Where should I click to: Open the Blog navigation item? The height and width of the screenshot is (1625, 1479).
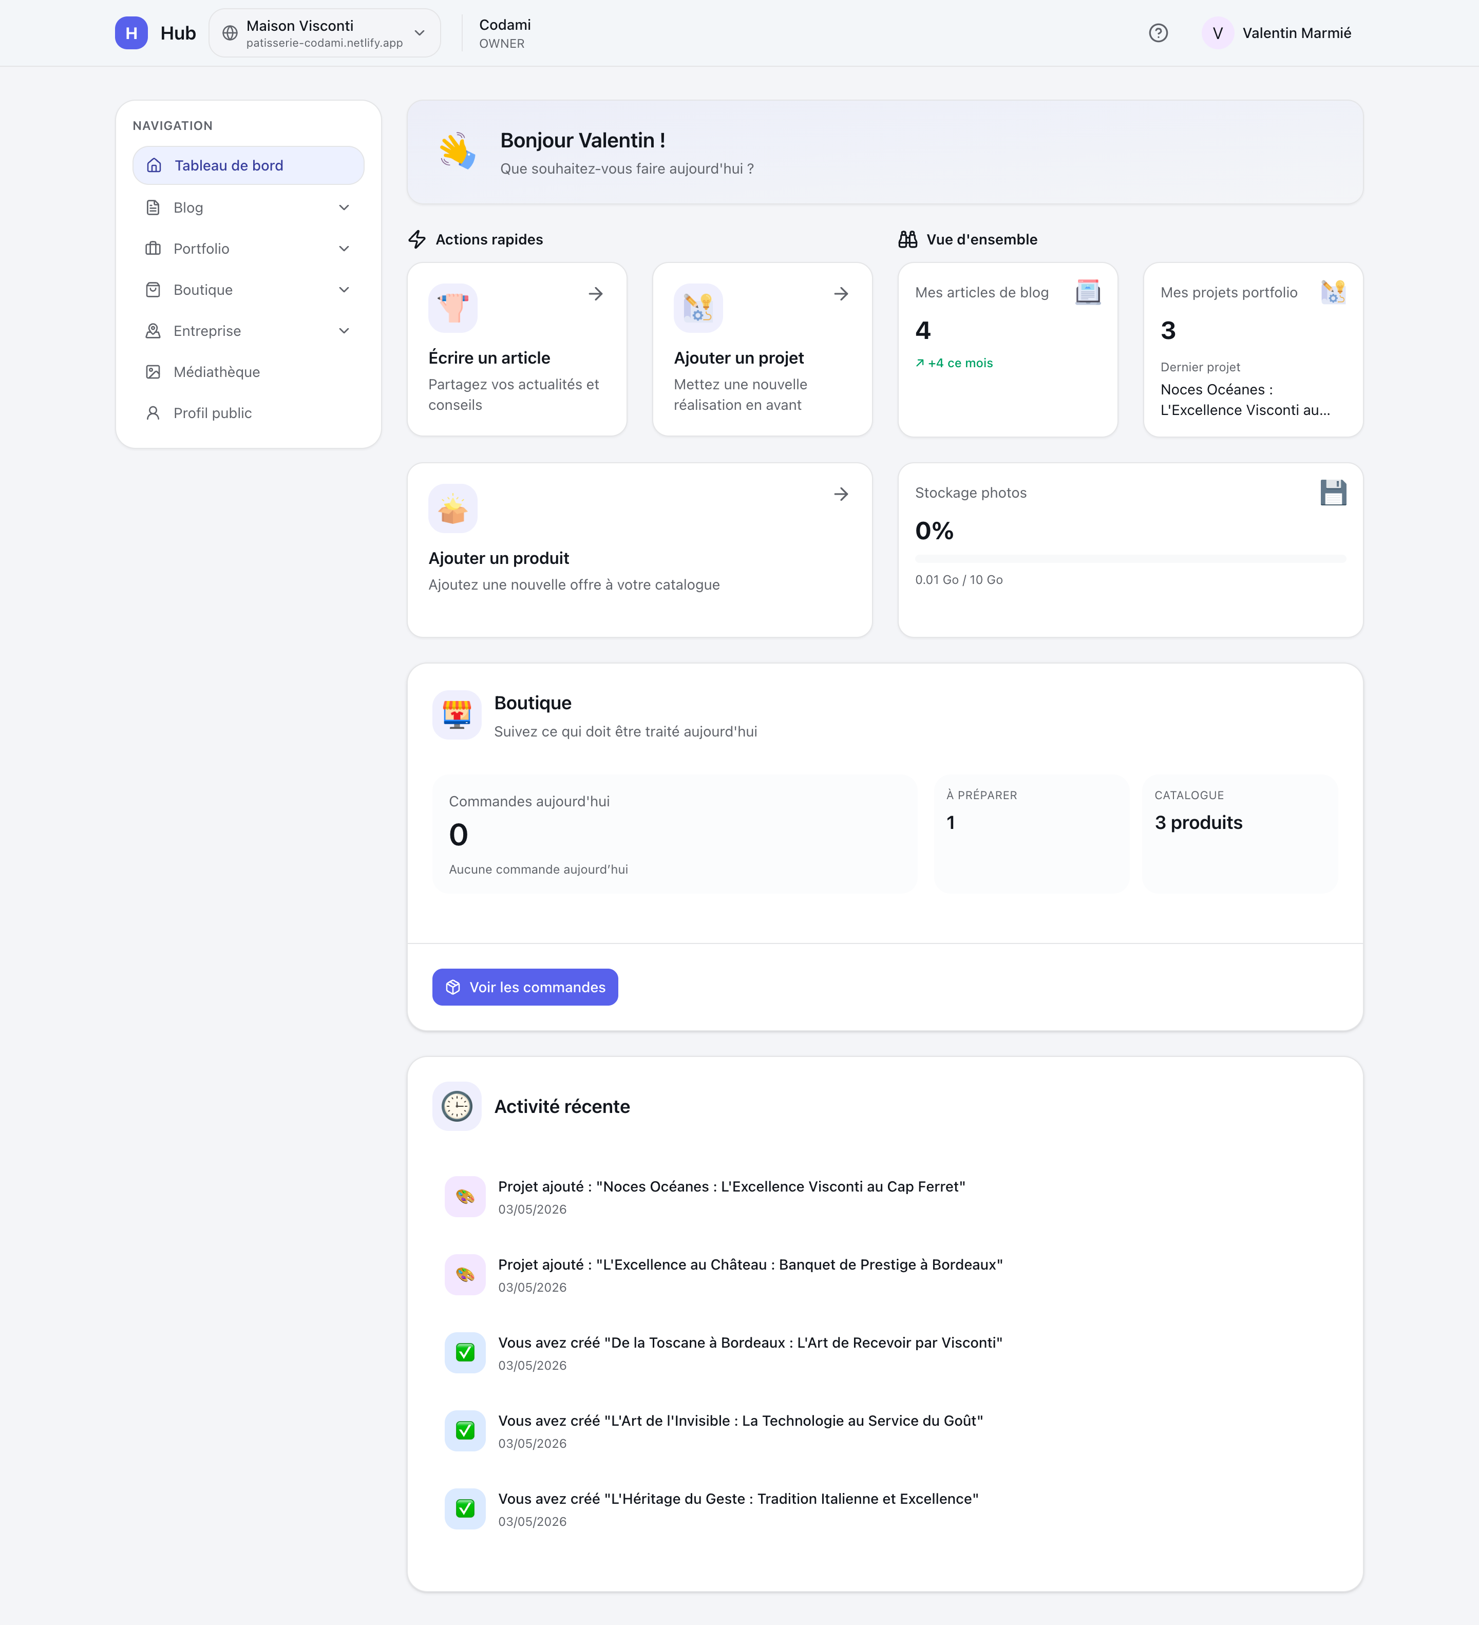(248, 207)
